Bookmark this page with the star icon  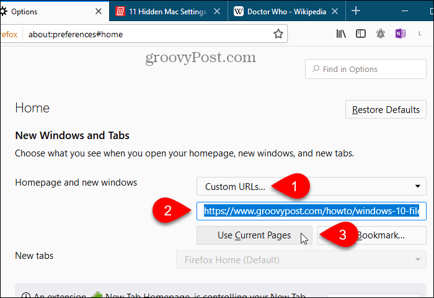278,34
